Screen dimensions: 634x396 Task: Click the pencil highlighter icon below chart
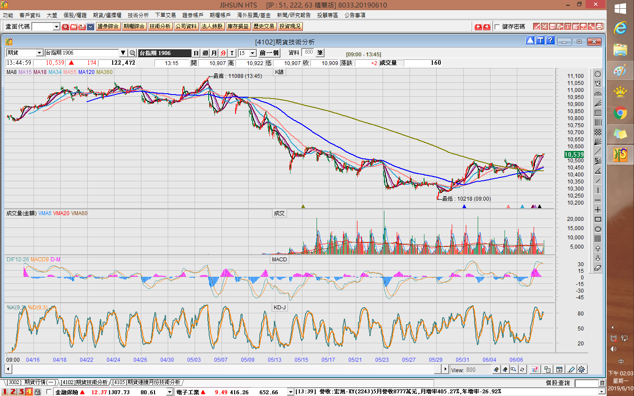click(571, 370)
